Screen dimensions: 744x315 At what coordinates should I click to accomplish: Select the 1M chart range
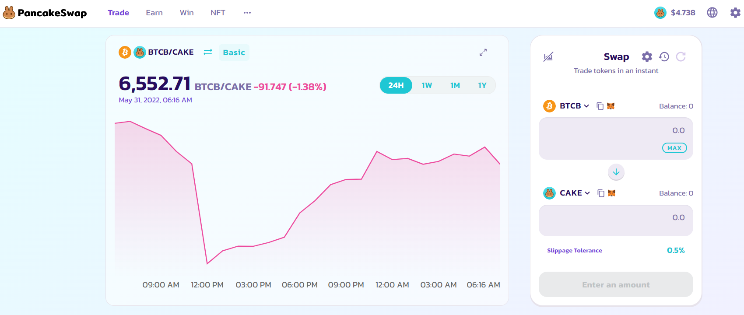[x=455, y=85]
